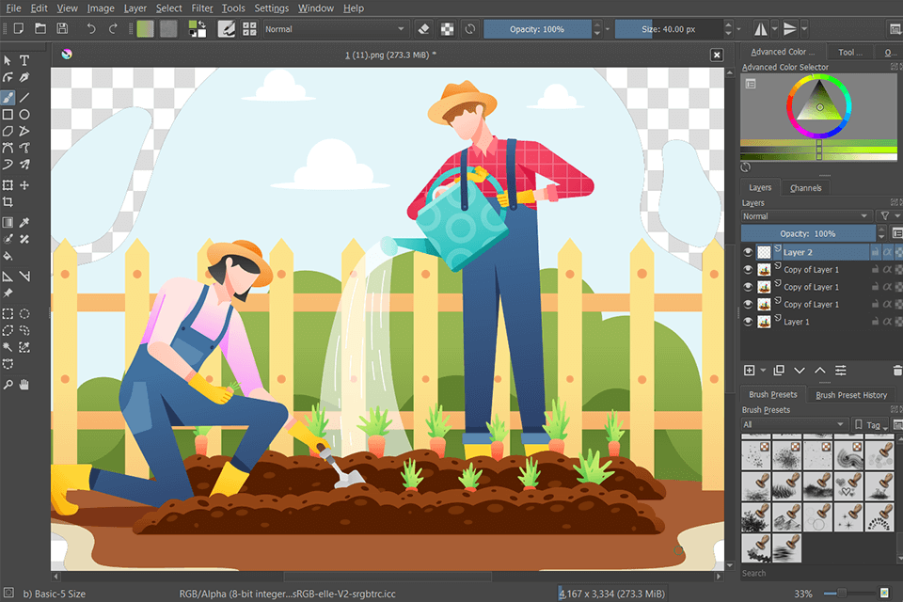The width and height of the screenshot is (903, 602).
Task: Select the Text tool
Action: (24, 60)
